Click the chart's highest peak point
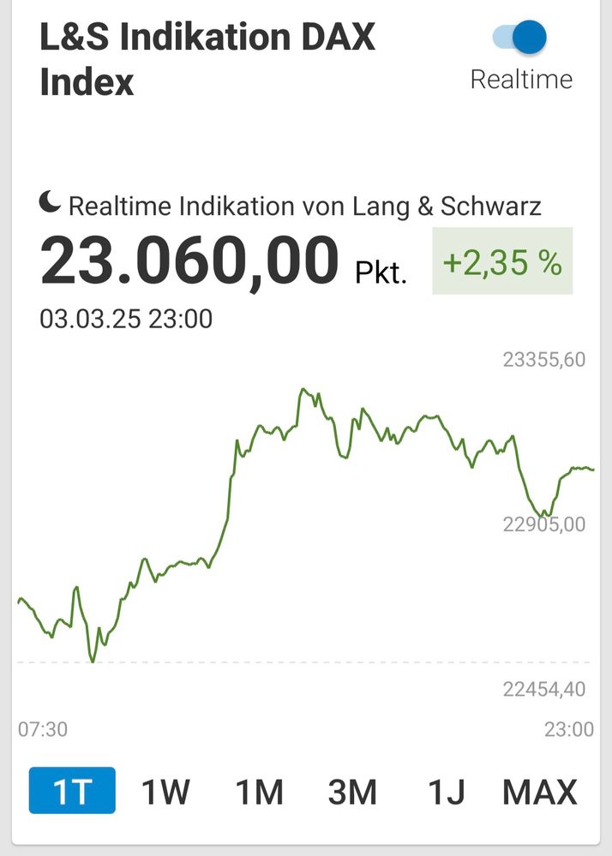The width and height of the screenshot is (612, 856). click(303, 389)
